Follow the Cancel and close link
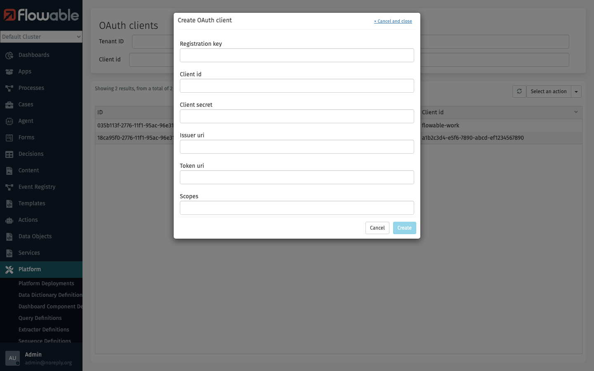 tap(393, 21)
